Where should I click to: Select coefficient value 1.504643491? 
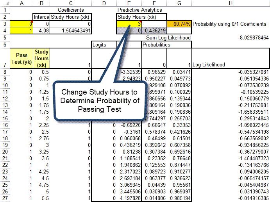pos(71,30)
